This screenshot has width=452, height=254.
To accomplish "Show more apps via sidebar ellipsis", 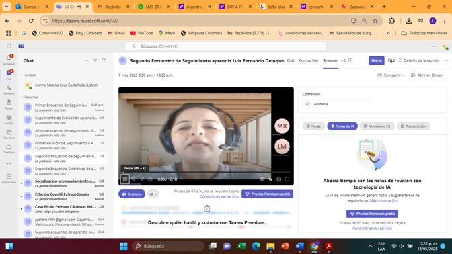I will [9, 163].
